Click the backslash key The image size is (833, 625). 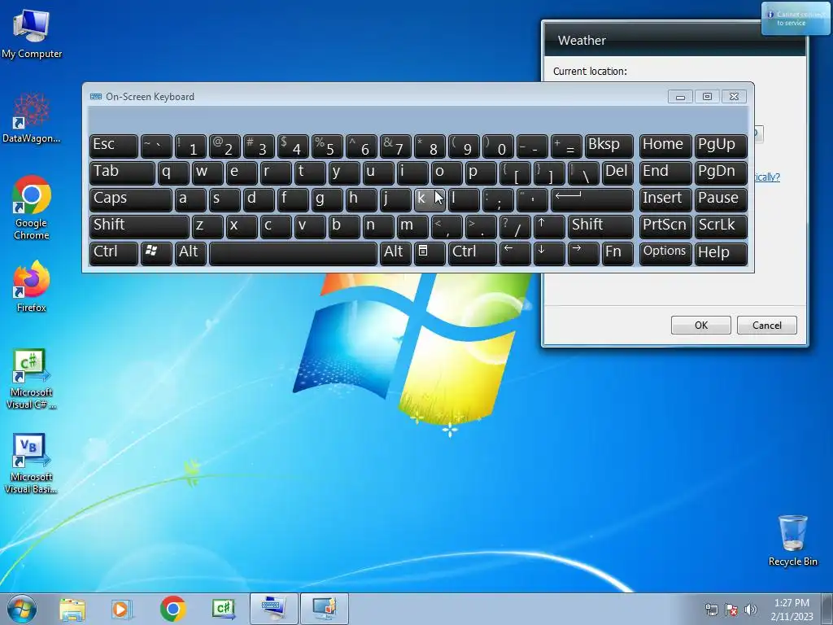point(583,173)
